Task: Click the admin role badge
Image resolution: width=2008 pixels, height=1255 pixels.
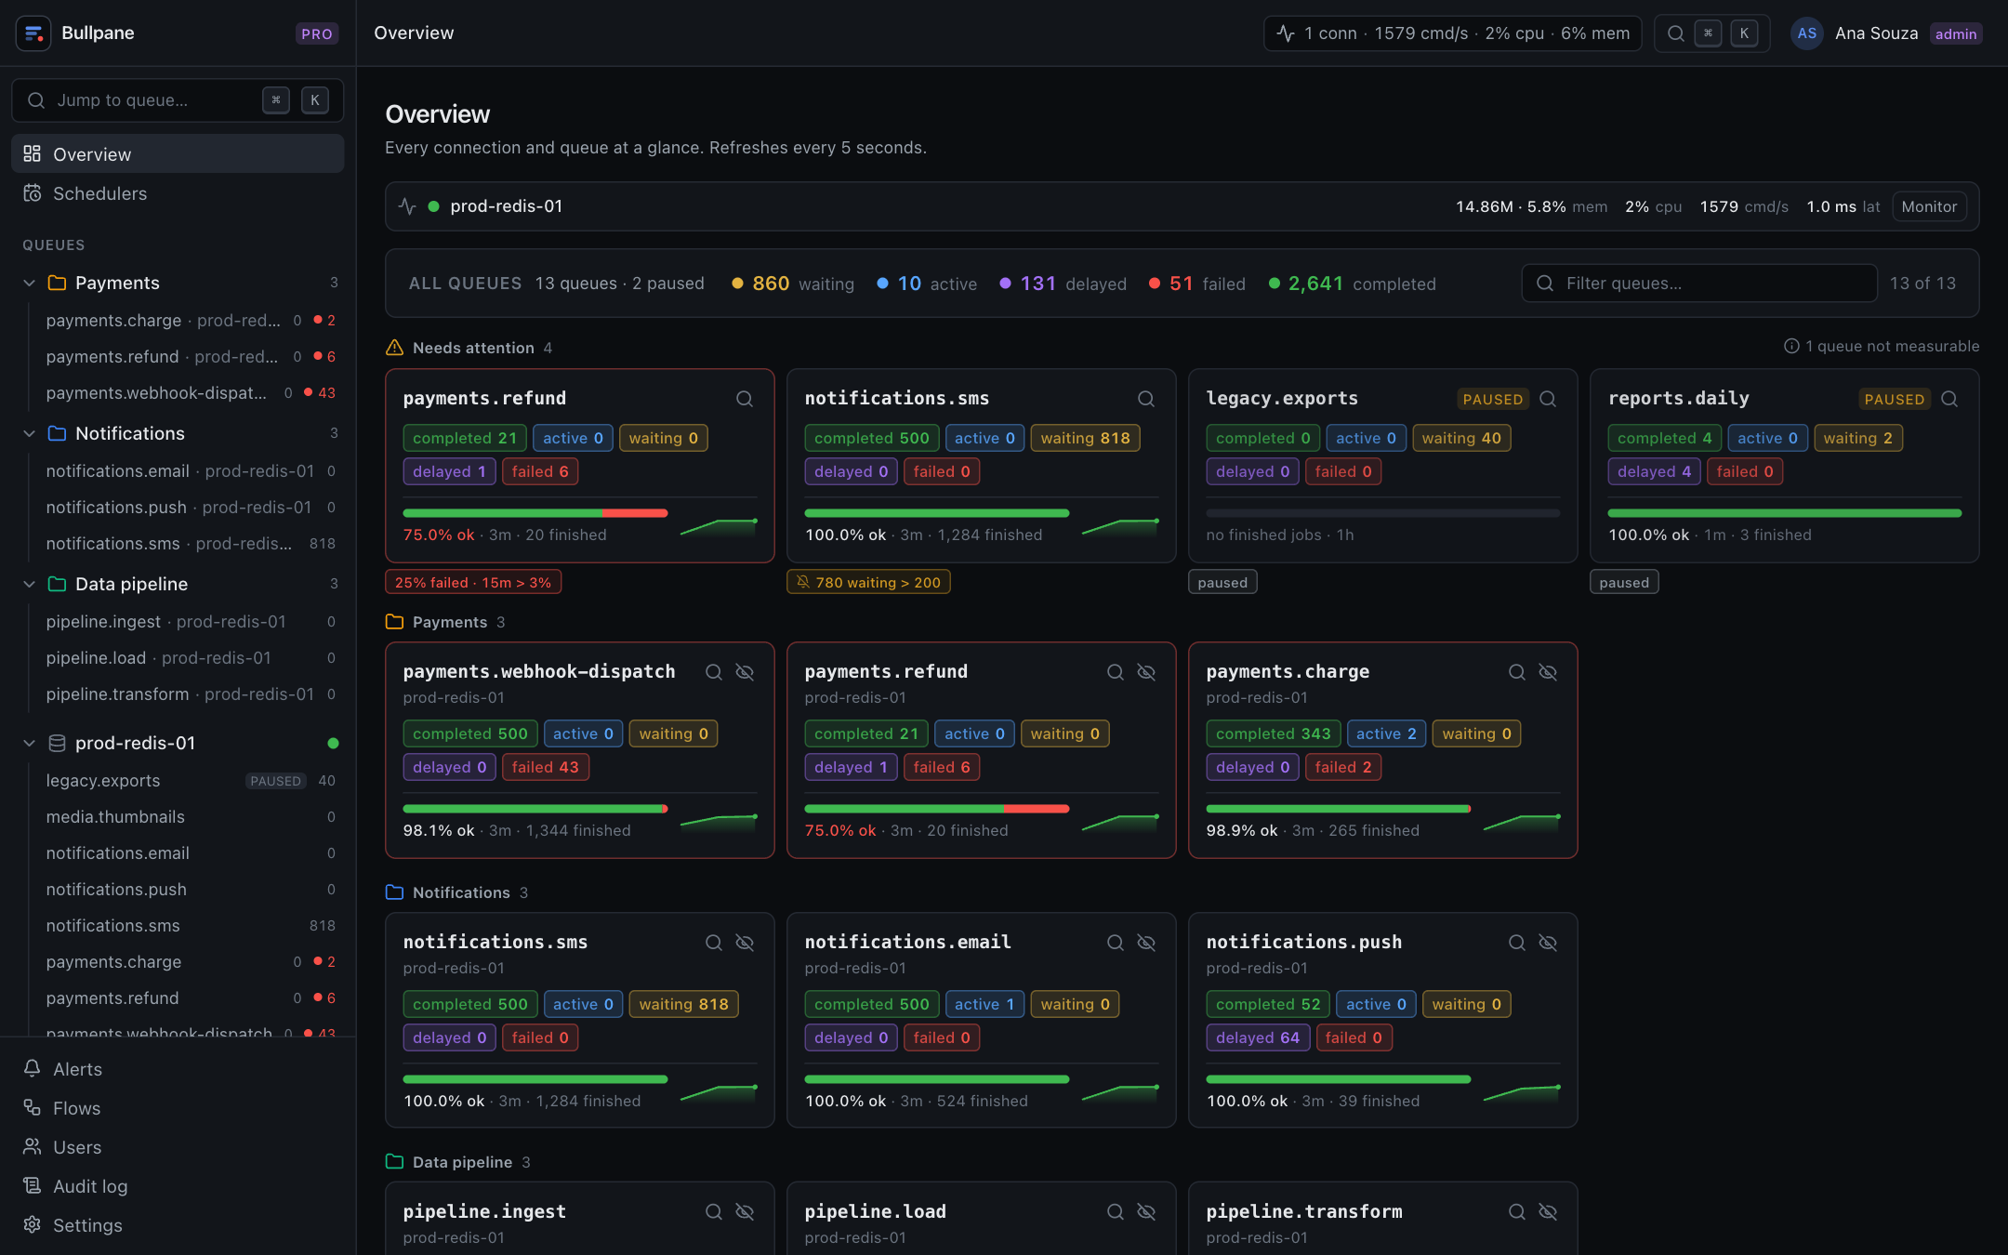Action: (1956, 33)
